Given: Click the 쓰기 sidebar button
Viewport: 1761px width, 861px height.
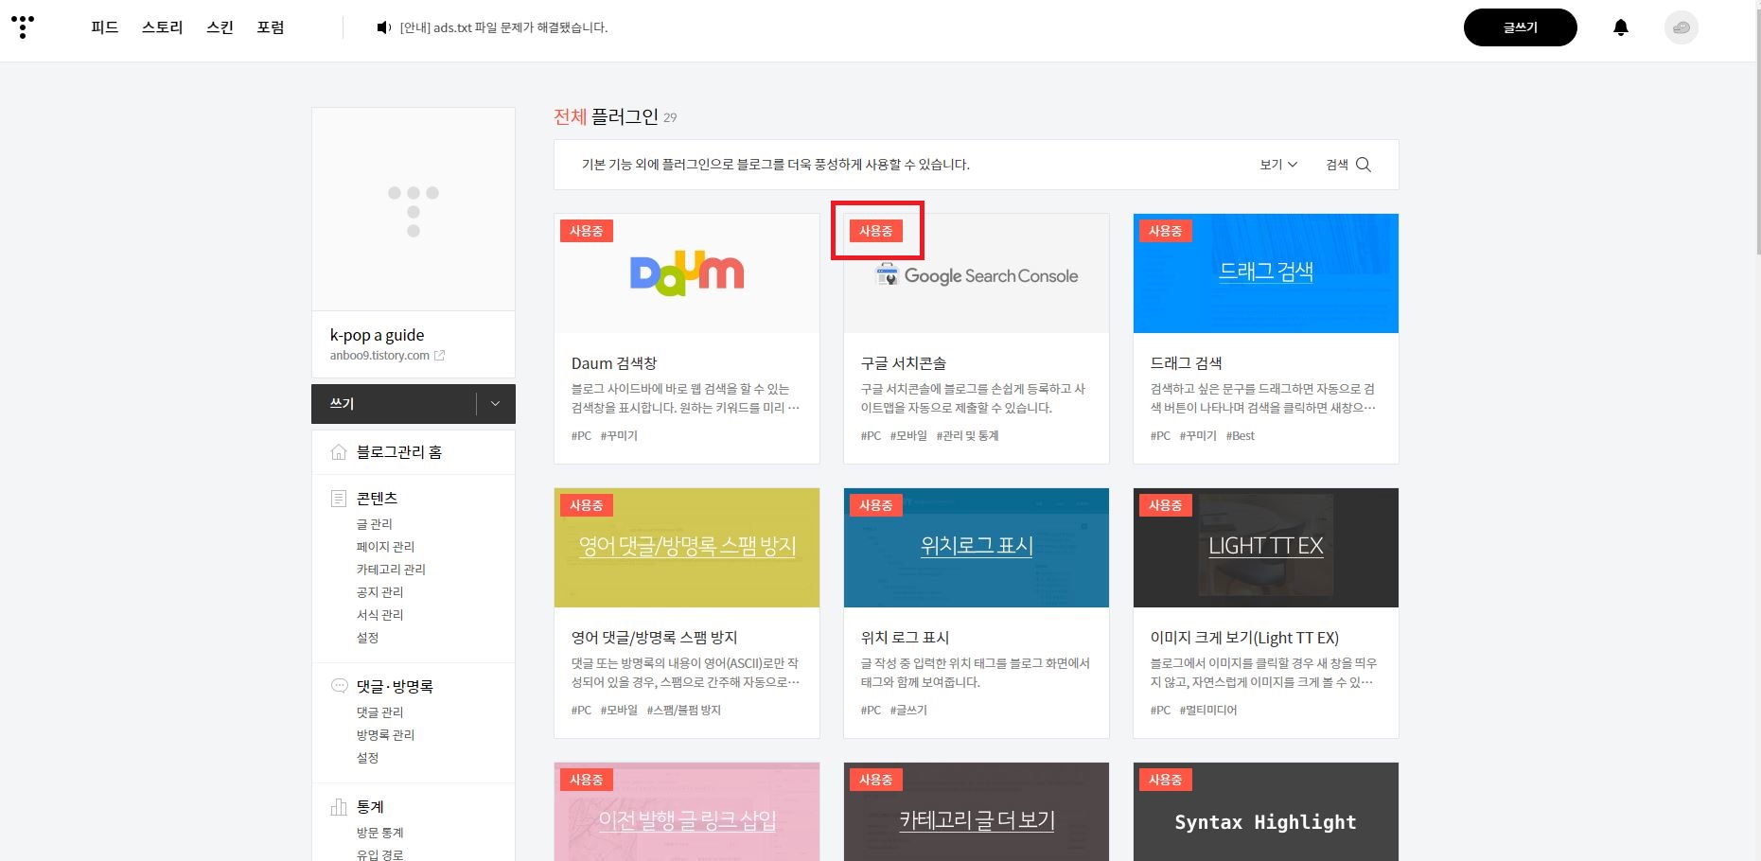Looking at the screenshot, I should point(394,404).
